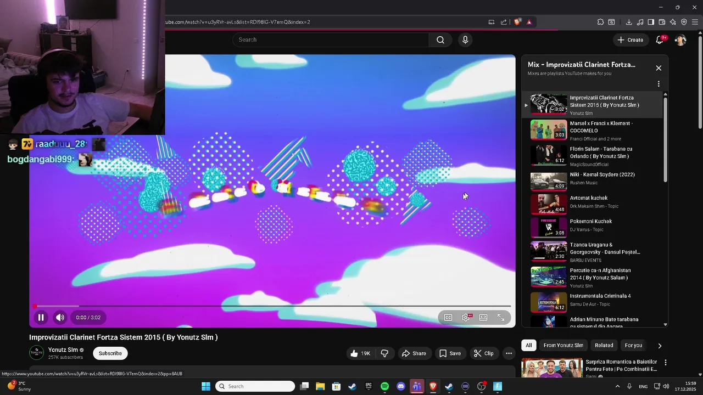Screen dimensions: 703x395
Task: Click the search magnifier button
Action: [x=440, y=39]
